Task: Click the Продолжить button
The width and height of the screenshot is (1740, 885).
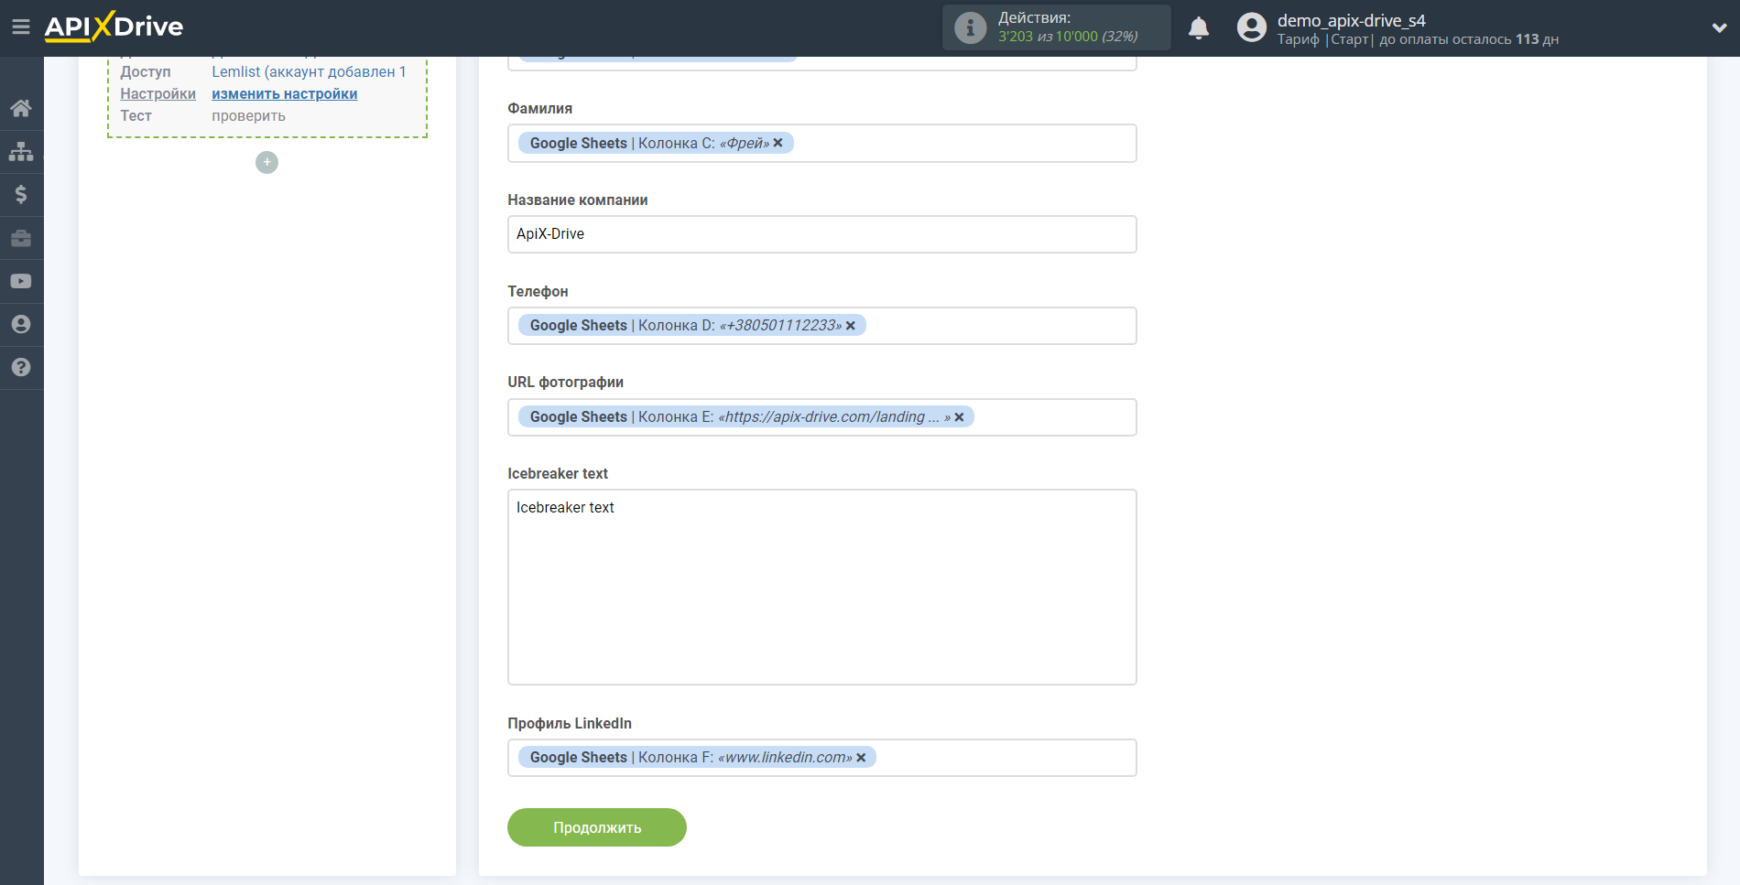Action: tap(597, 827)
